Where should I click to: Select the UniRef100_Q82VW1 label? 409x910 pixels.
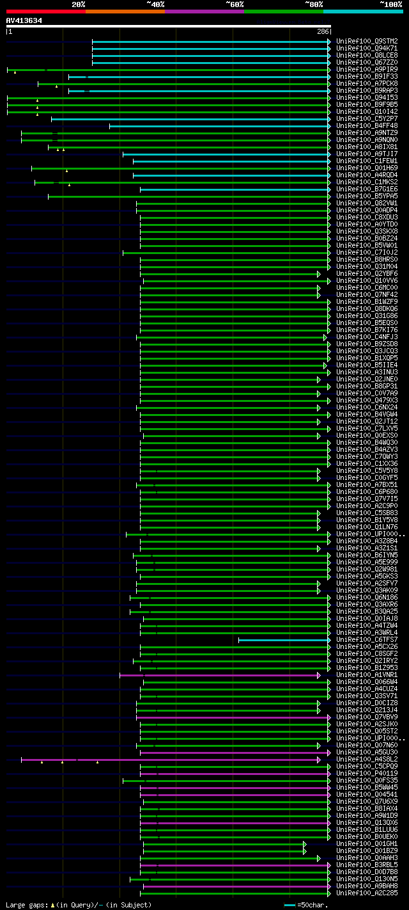(x=367, y=204)
